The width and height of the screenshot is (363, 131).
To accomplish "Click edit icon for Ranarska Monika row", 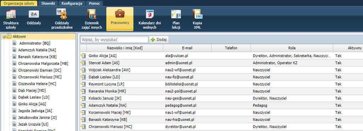I will coord(83,91).
